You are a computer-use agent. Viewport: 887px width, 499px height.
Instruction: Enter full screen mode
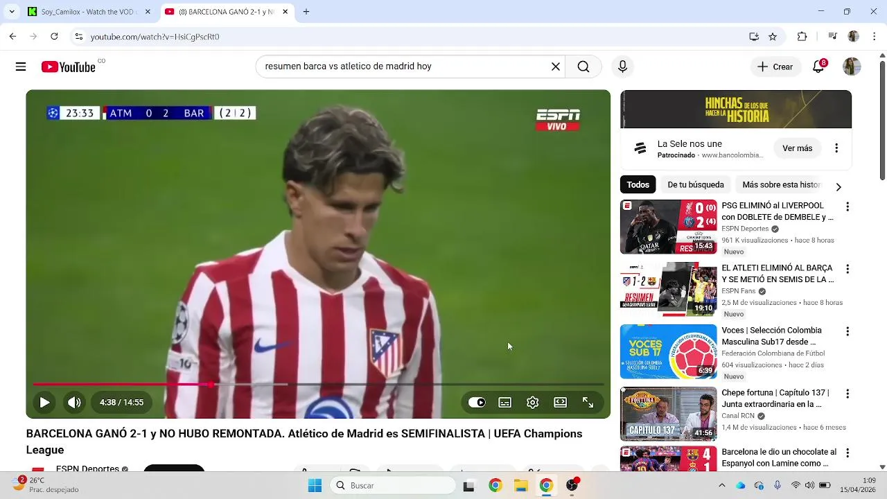click(588, 402)
